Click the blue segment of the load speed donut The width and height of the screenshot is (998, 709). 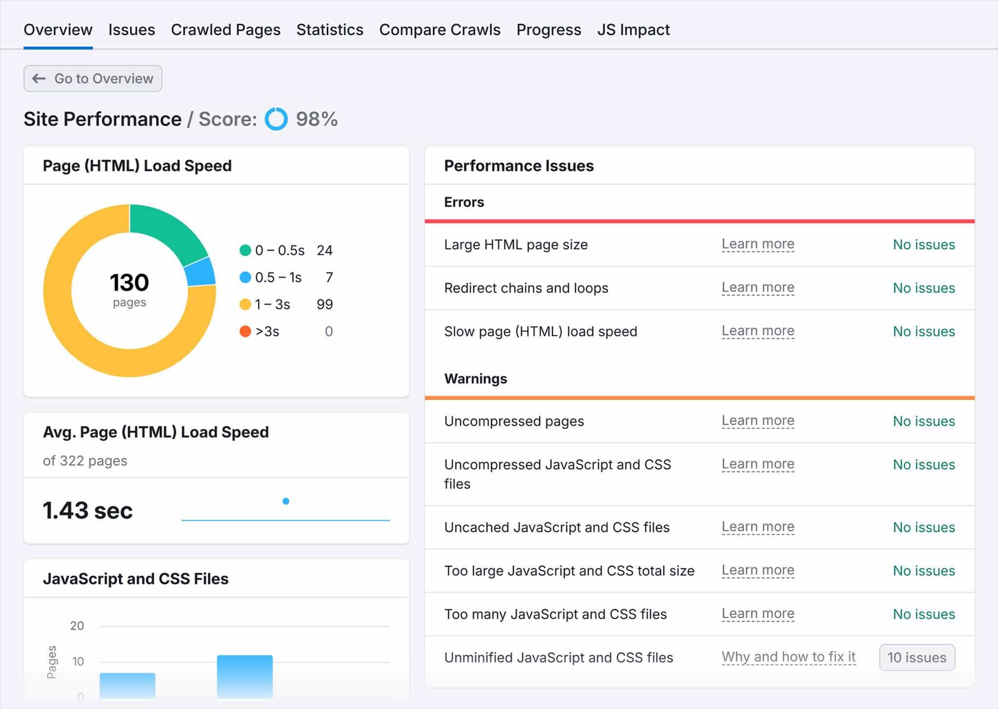(x=201, y=272)
